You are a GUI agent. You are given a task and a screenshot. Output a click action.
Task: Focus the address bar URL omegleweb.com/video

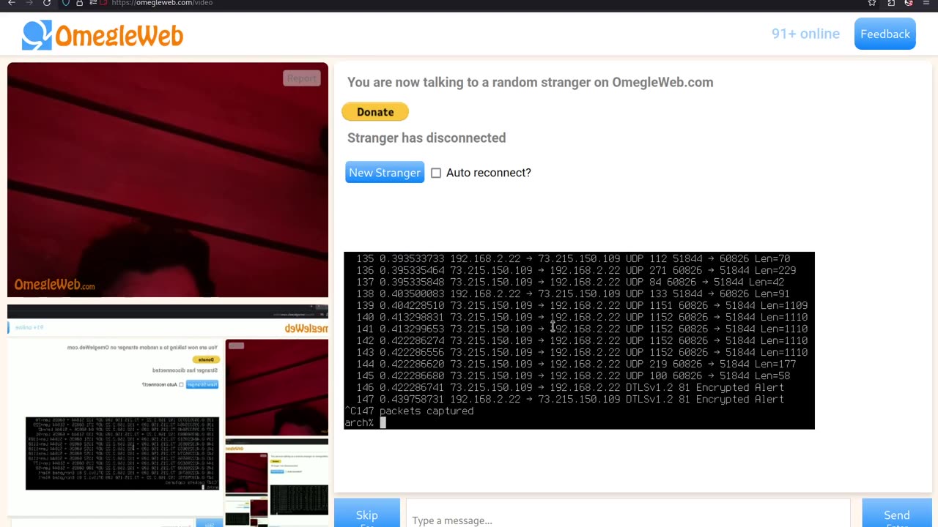click(x=162, y=3)
